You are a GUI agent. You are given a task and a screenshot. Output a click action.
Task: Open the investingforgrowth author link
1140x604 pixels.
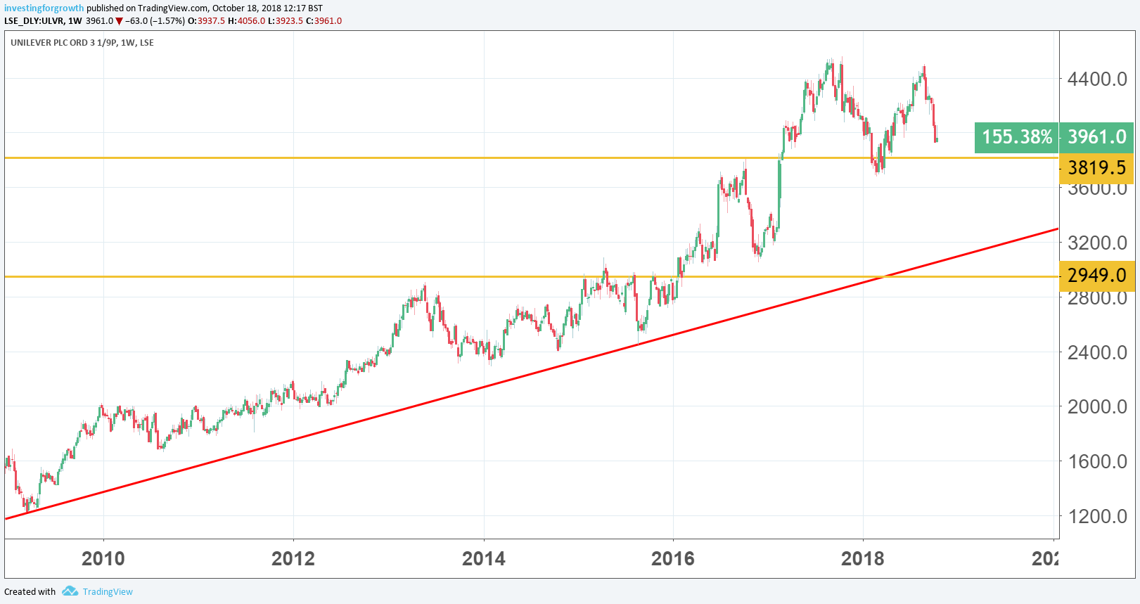(44, 8)
